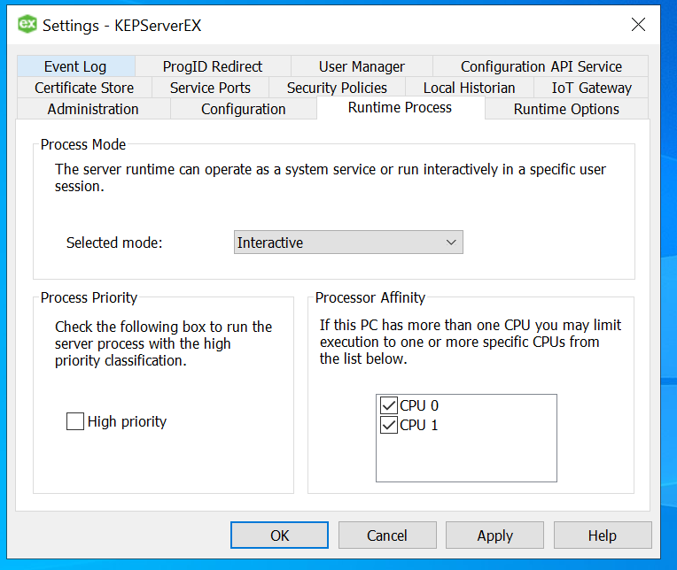Switch to the Service Ports tab
The width and height of the screenshot is (677, 570).
pos(210,88)
